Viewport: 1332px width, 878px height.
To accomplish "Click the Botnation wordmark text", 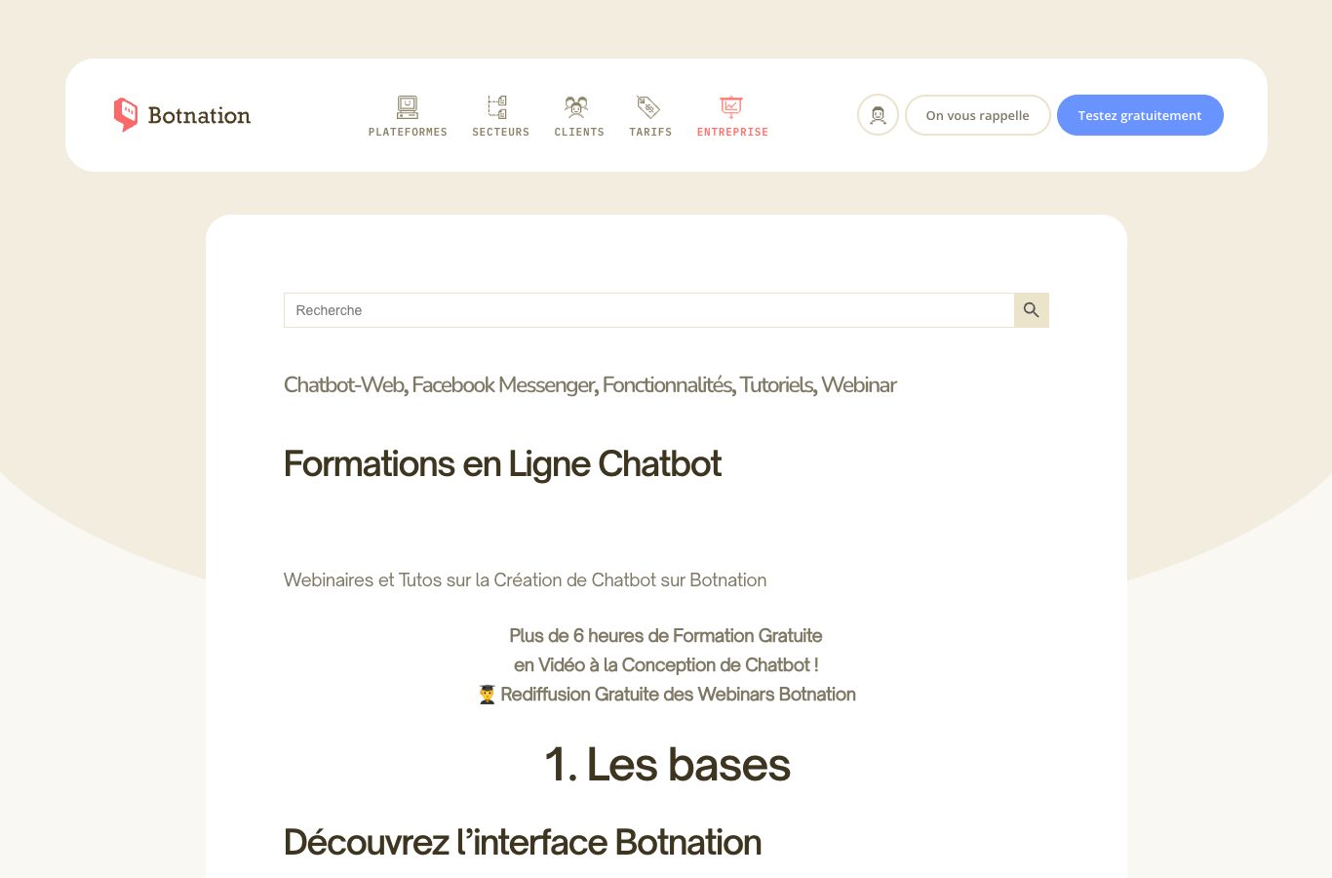I will pyautogui.click(x=199, y=115).
